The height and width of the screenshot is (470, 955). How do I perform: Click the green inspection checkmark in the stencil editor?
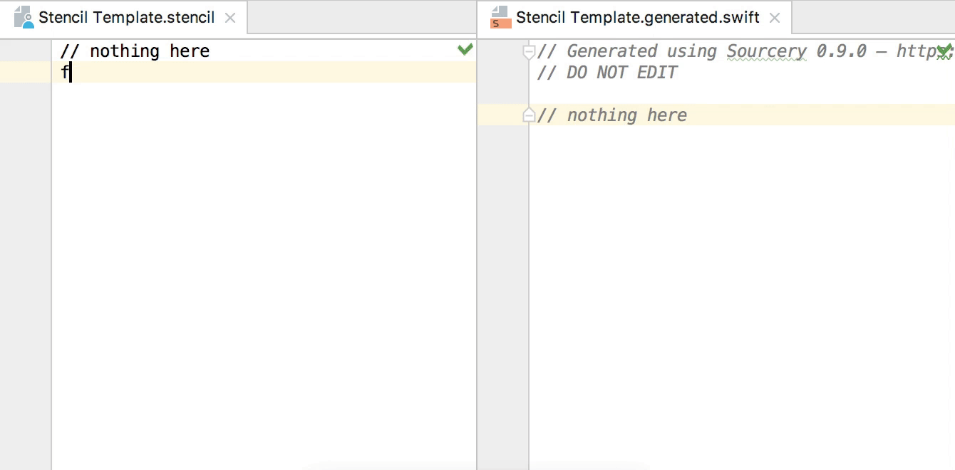tap(465, 50)
